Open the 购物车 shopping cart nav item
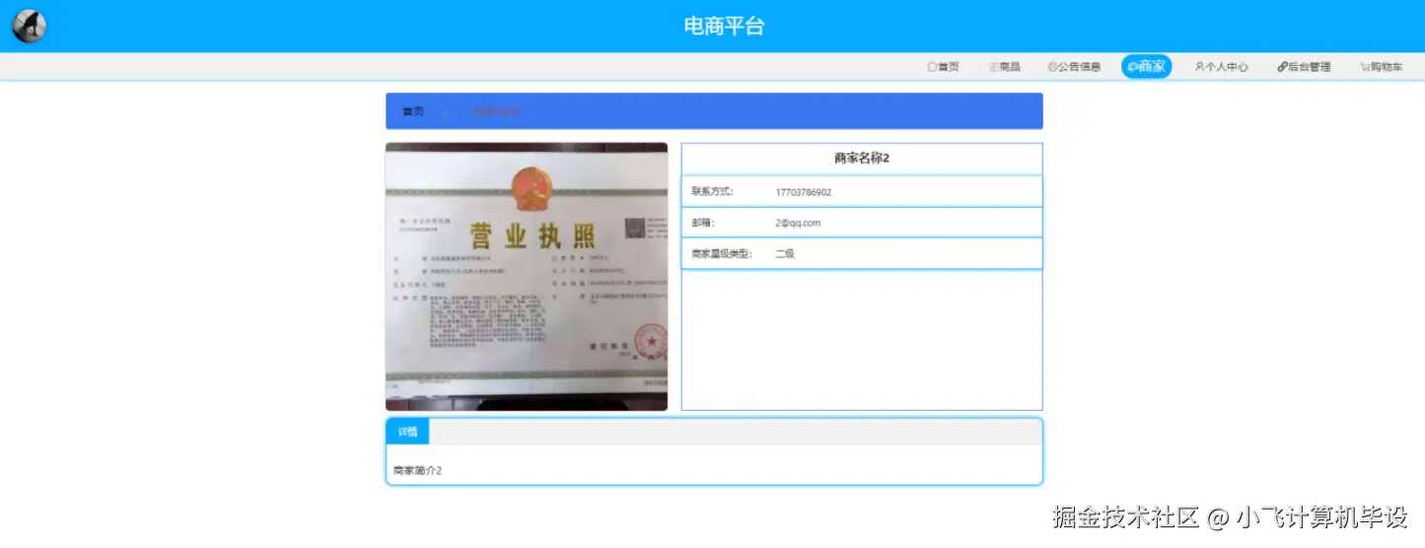 click(x=1381, y=67)
